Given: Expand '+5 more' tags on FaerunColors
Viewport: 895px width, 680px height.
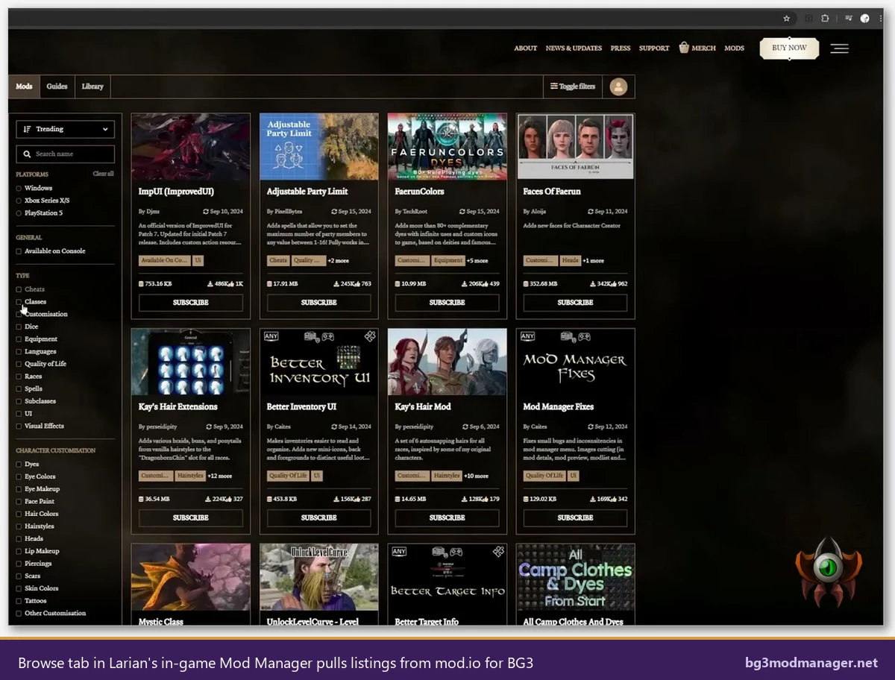Looking at the screenshot, I should pyautogui.click(x=477, y=261).
